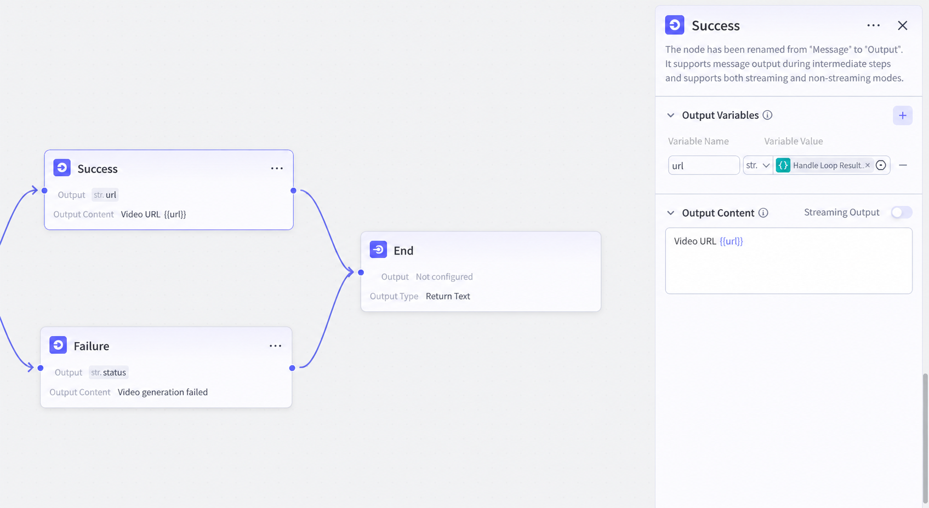This screenshot has width=929, height=508.
Task: Click the End node icon
Action: coord(378,250)
